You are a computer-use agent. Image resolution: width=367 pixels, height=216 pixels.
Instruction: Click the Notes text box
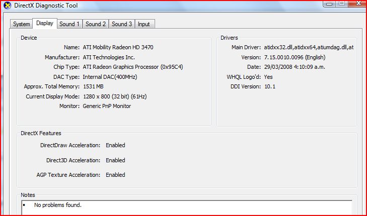187,207
